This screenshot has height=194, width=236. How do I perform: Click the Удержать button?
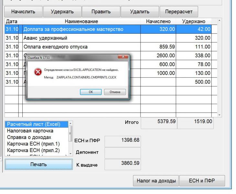tap(62, 12)
